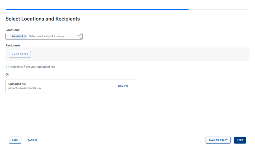255x147 pixels.
Task: Save the campaign as draft
Action: pyautogui.click(x=218, y=140)
